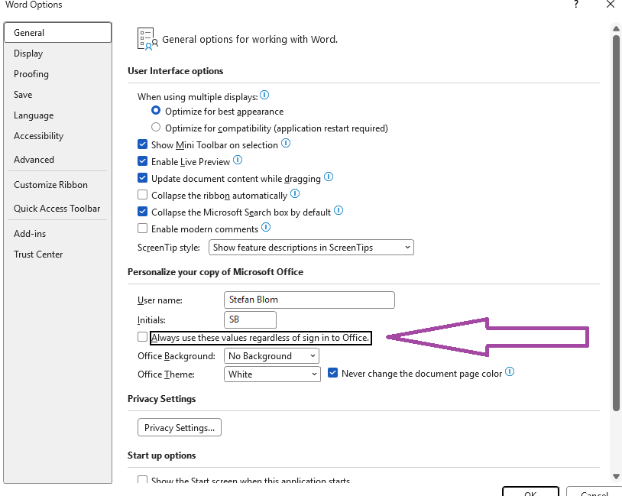Click info icon next to Enable Live Preview
The height and width of the screenshot is (496, 622).
237,160
